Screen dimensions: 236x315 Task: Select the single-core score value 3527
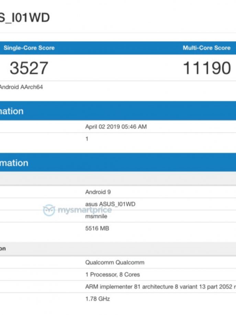point(29,68)
